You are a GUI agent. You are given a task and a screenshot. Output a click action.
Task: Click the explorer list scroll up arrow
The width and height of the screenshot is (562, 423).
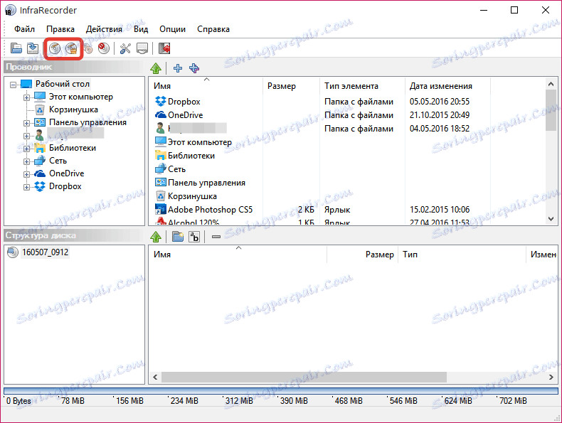pyautogui.click(x=551, y=84)
